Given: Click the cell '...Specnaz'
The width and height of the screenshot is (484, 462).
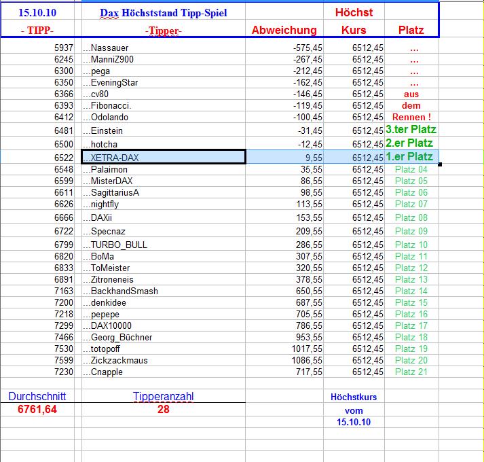Looking at the screenshot, I should tap(164, 231).
